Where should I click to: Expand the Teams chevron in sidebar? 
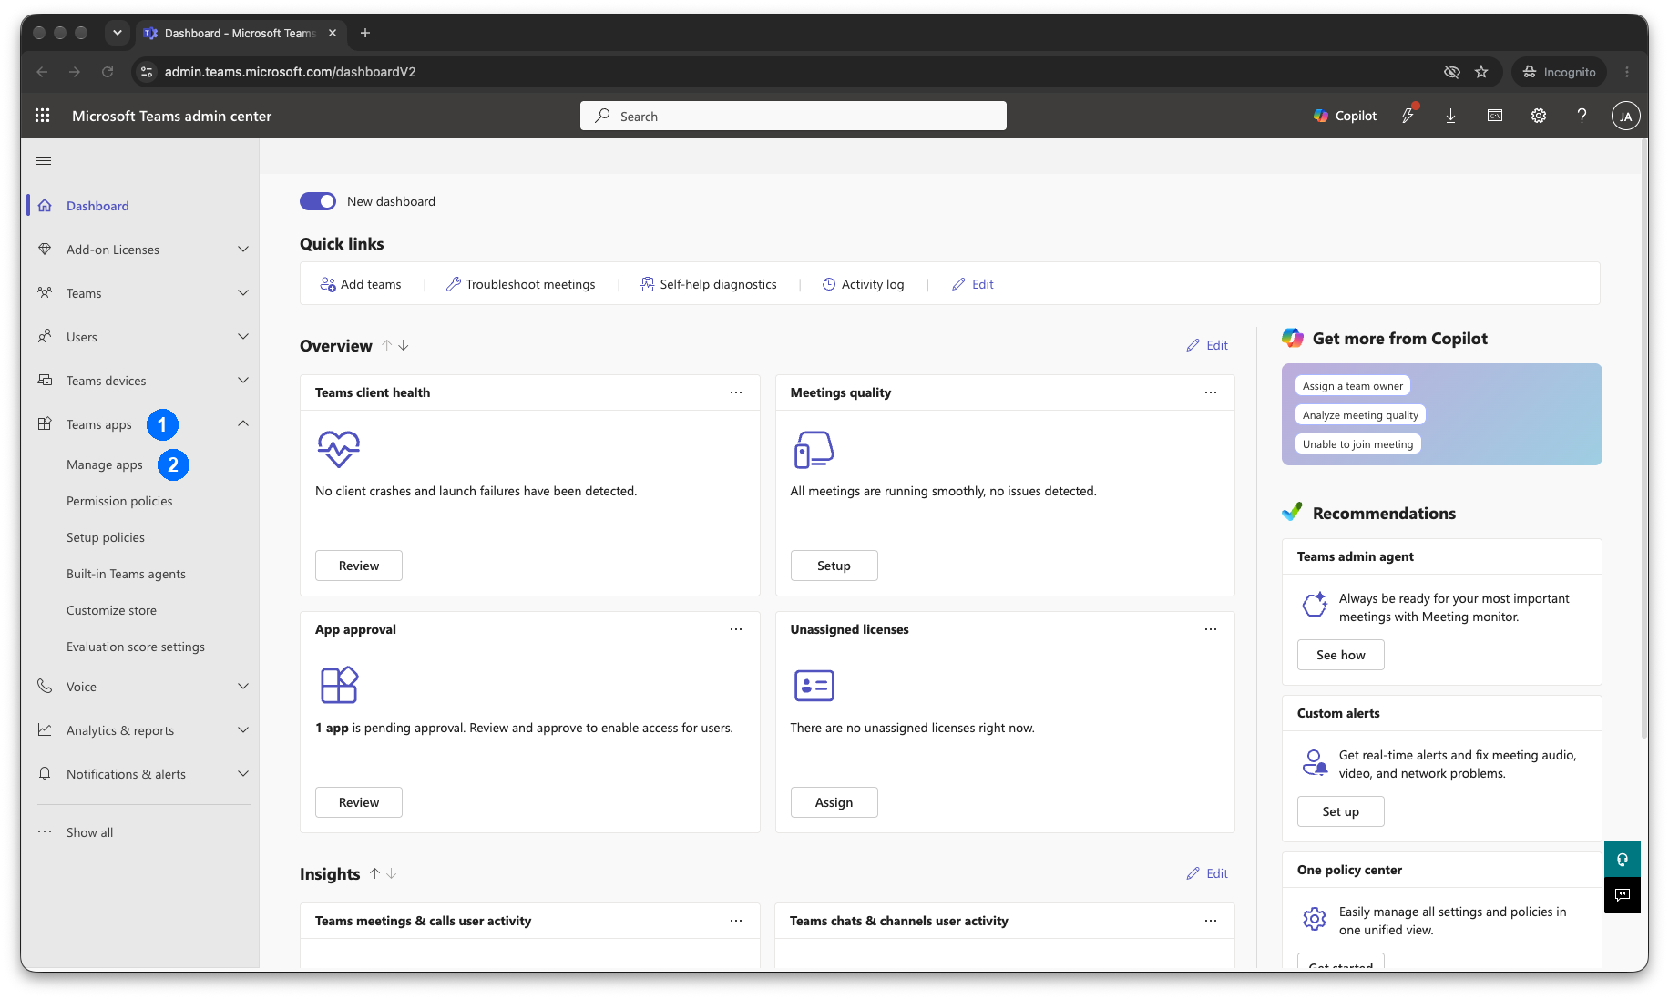(243, 292)
